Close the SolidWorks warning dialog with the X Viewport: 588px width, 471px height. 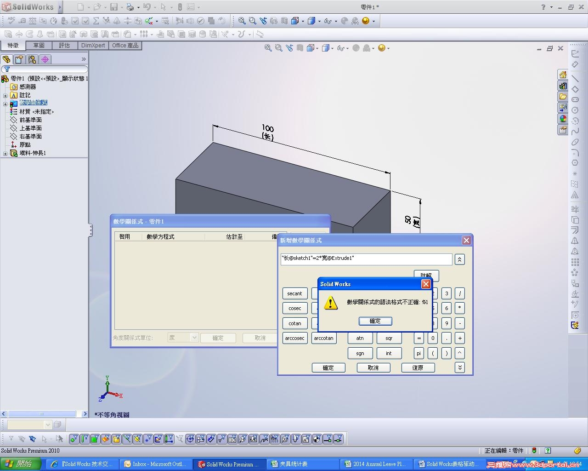pyautogui.click(x=426, y=284)
